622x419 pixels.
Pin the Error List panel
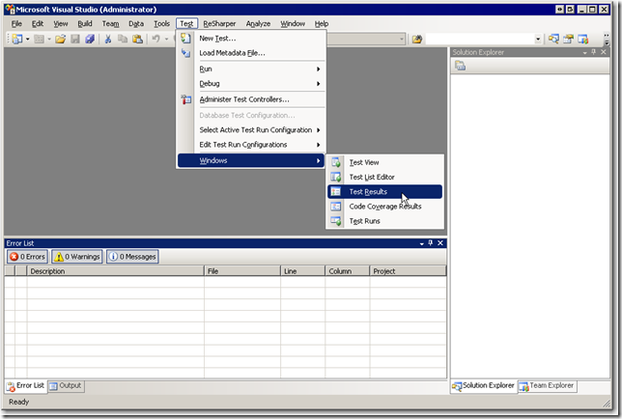(431, 243)
